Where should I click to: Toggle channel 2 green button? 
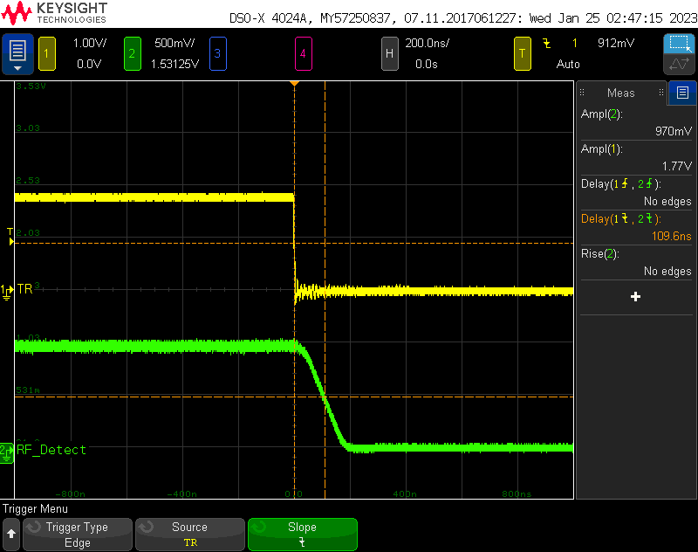[133, 54]
